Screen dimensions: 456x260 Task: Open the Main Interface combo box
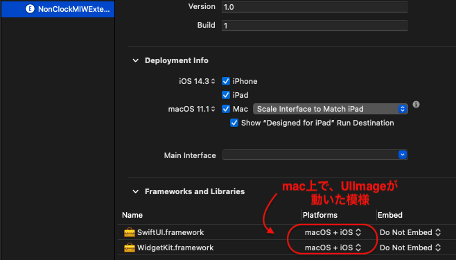pyautogui.click(x=315, y=155)
